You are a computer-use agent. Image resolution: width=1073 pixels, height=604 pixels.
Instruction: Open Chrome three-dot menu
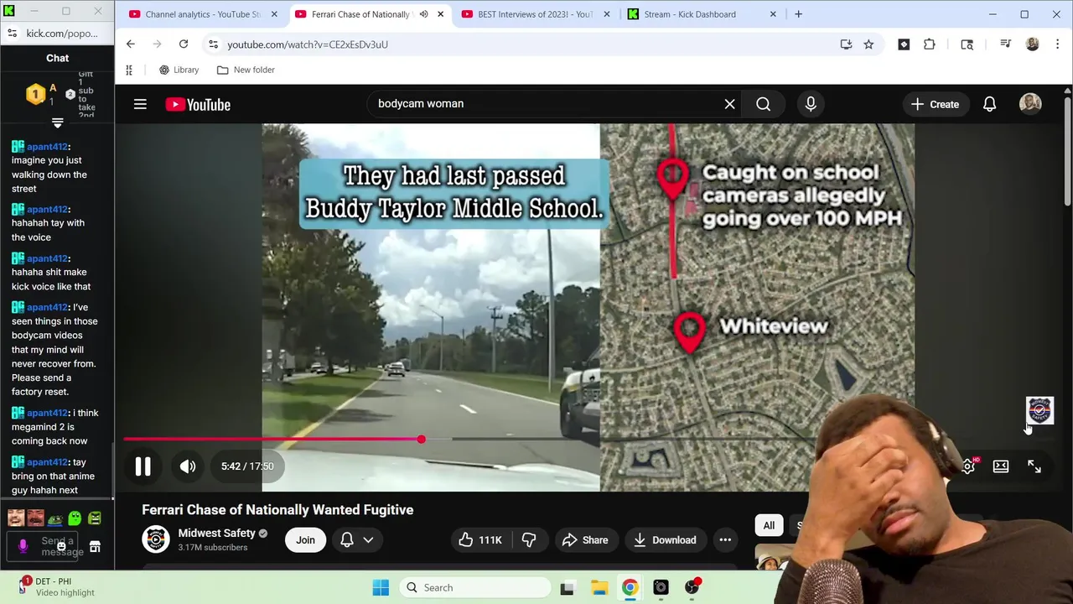tap(1057, 44)
